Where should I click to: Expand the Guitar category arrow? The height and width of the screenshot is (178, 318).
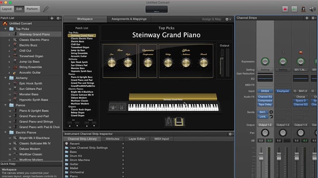coord(123,164)
